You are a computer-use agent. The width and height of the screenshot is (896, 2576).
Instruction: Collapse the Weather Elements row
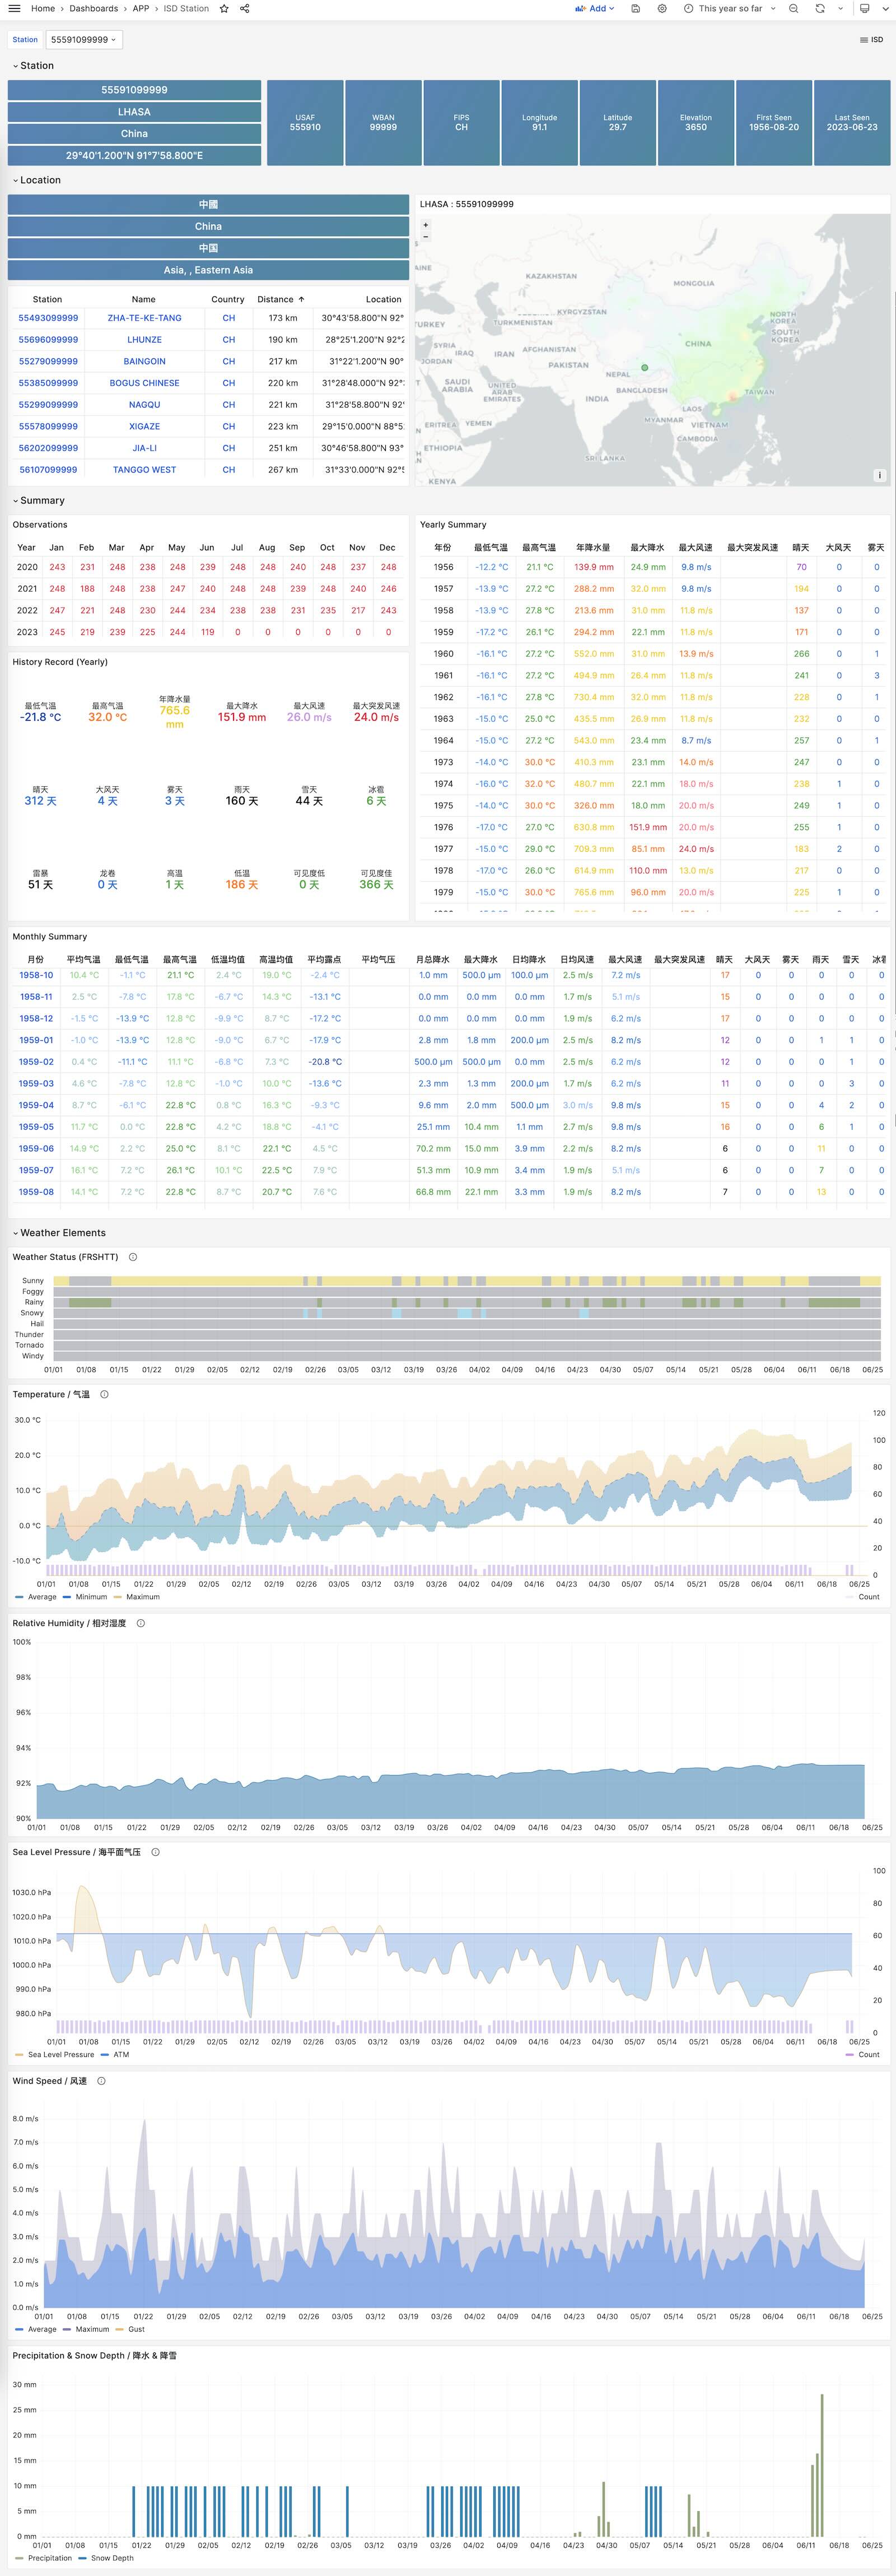(62, 1233)
